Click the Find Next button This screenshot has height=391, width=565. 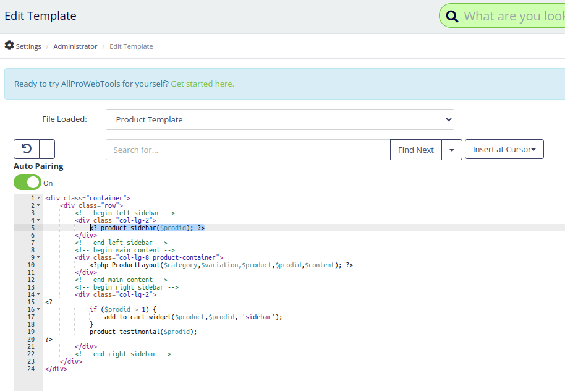[x=416, y=150]
